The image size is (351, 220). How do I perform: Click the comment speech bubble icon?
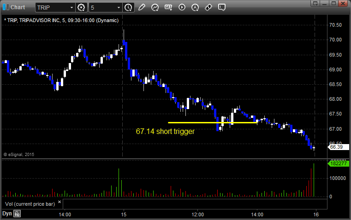click(x=221, y=7)
